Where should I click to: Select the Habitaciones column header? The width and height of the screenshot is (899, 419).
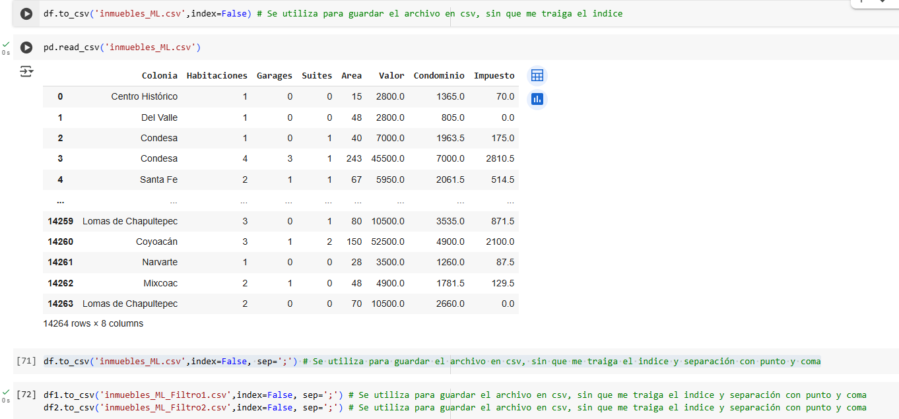point(217,76)
